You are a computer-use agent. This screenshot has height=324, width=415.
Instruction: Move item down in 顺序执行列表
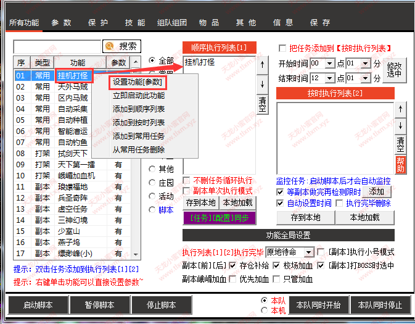[x=262, y=85]
